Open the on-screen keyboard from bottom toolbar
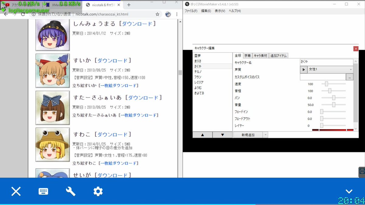Screen dimensions: 365x205 (43, 191)
